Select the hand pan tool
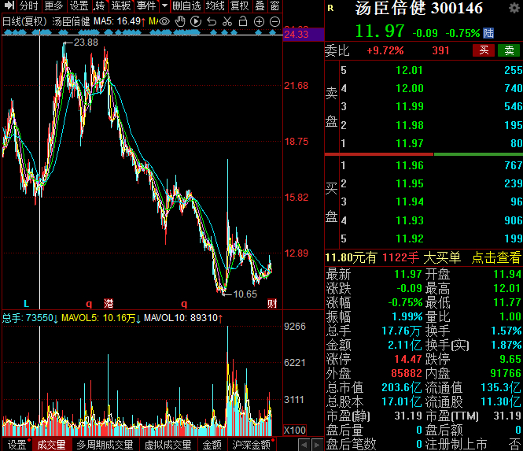Image resolution: width=523 pixels, height=451 pixels. coord(180,22)
